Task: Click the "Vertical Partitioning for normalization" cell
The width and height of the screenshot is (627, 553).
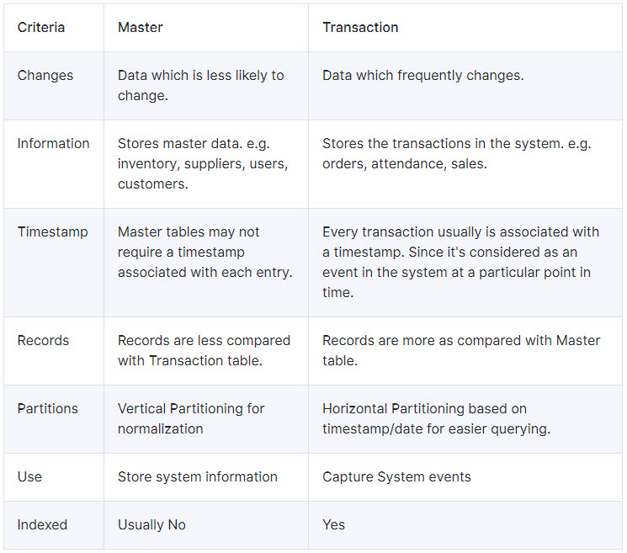Action: 191,418
